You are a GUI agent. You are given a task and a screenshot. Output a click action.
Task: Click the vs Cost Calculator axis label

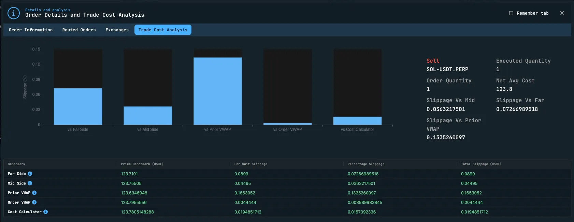click(x=357, y=129)
